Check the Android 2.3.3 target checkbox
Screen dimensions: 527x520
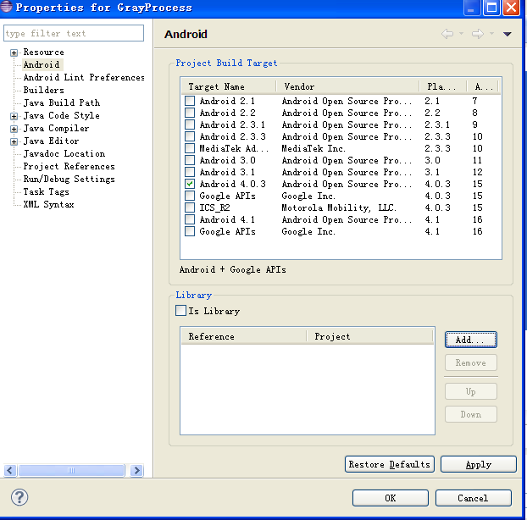(x=190, y=136)
